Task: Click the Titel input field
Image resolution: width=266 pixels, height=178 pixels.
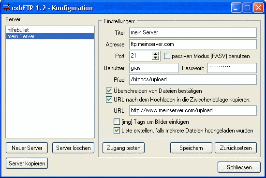Action: 193,32
